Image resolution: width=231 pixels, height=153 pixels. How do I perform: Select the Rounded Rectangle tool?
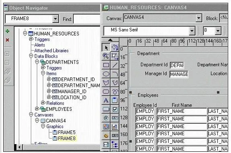click(106, 91)
